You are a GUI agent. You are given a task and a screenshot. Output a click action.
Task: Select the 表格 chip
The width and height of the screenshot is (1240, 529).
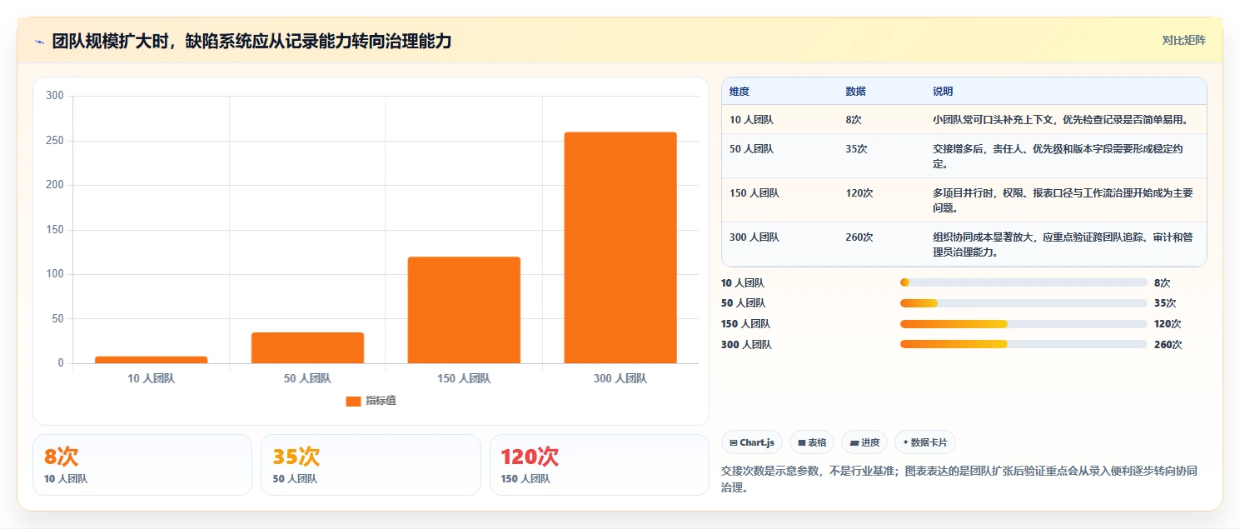(812, 442)
